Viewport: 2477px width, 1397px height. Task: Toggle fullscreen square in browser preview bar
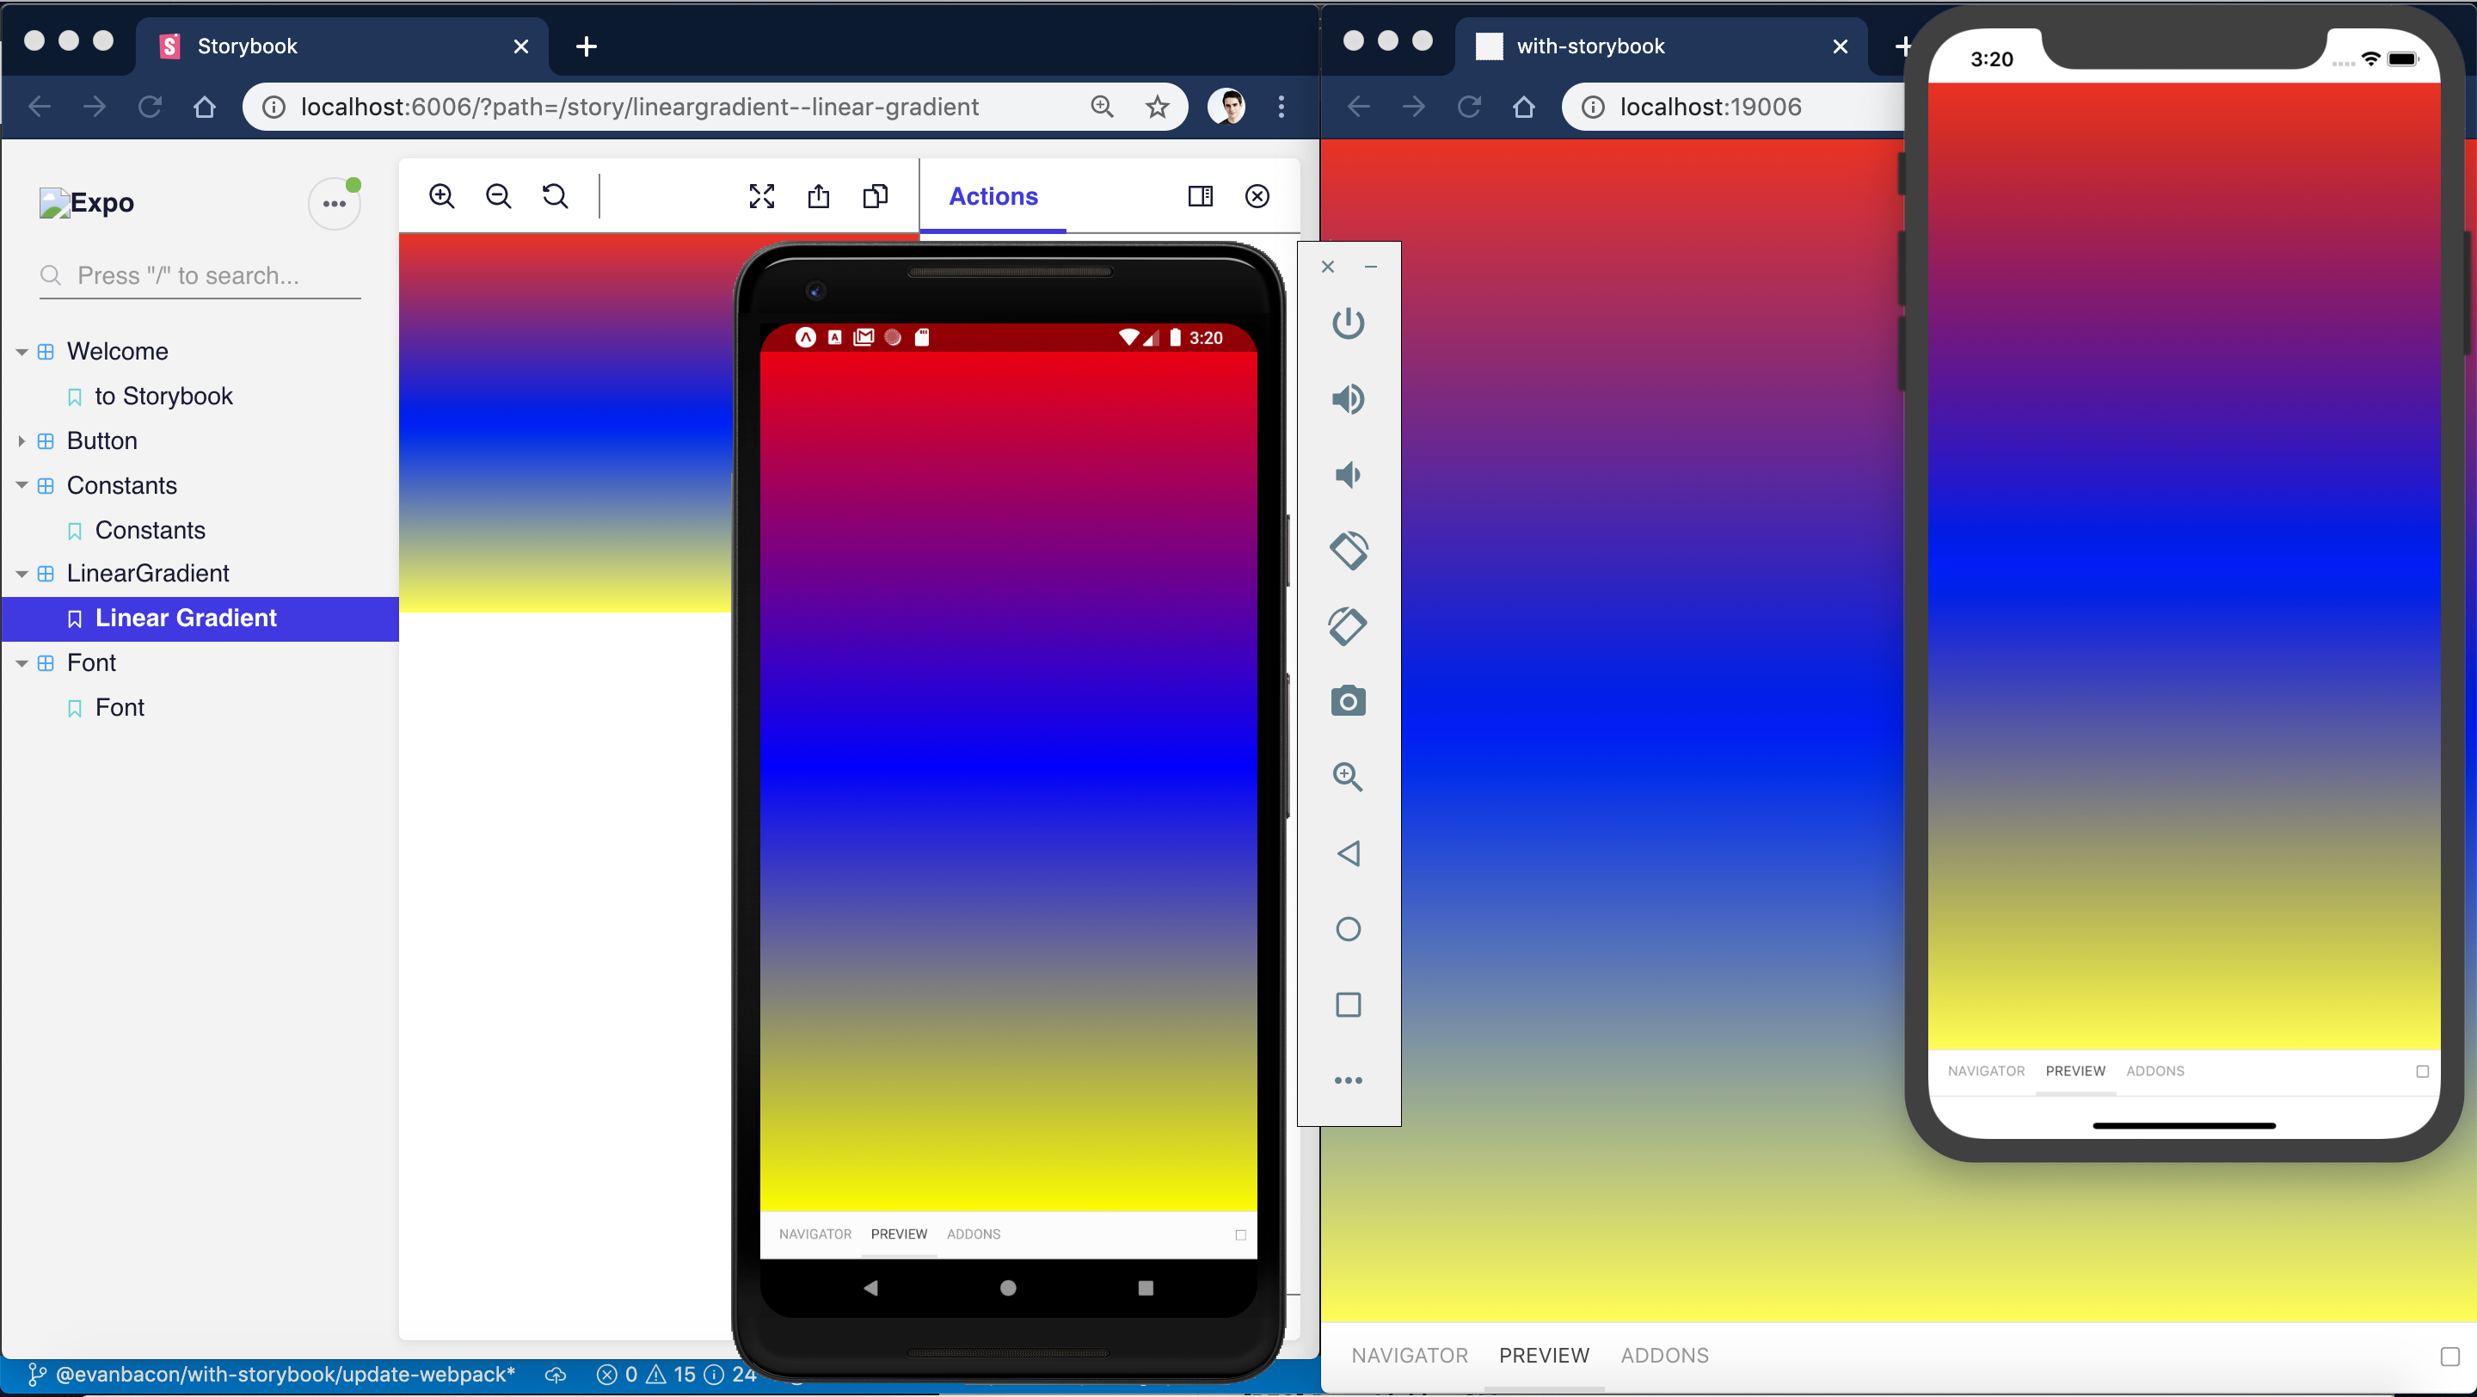click(x=2449, y=1356)
